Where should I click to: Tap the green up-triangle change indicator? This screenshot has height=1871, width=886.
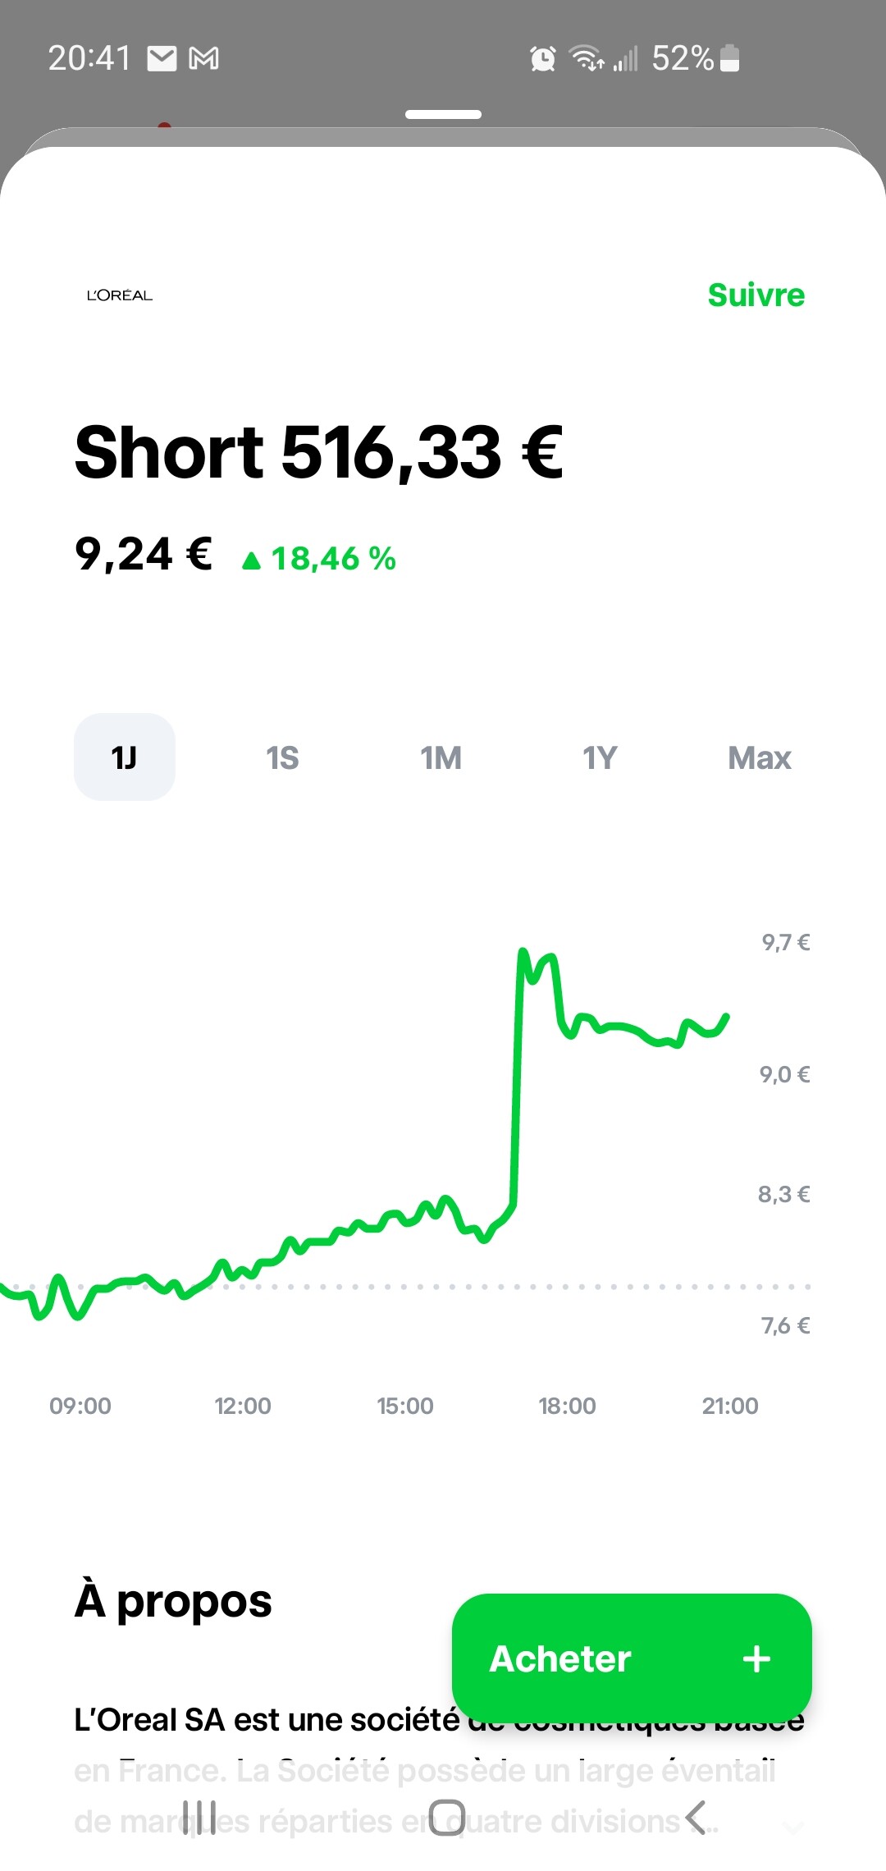point(252,560)
